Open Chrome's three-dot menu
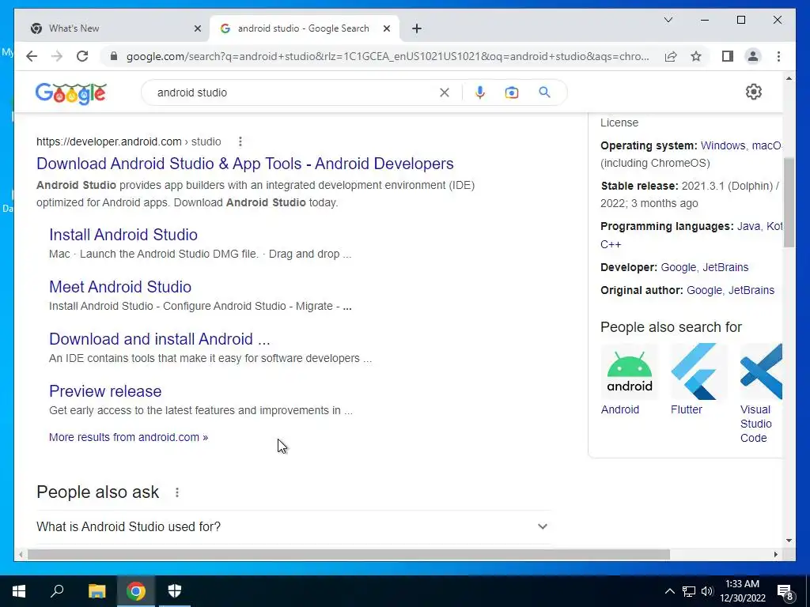The width and height of the screenshot is (810, 607). [x=778, y=56]
